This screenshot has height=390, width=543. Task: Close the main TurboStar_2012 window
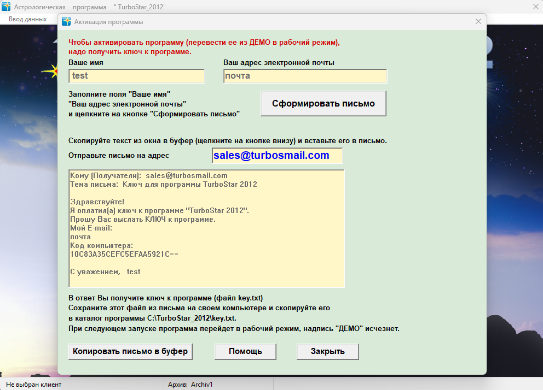click(535, 7)
